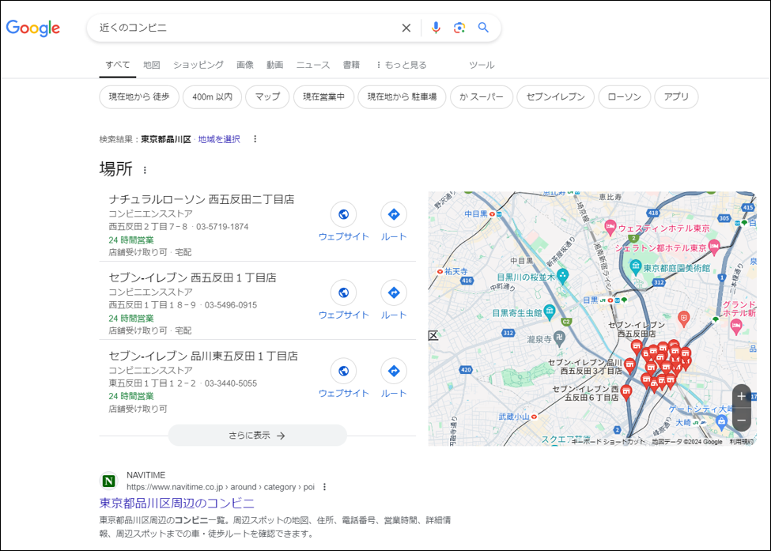The width and height of the screenshot is (771, 551).
Task: Click the magnifier search button
Action: 483,28
